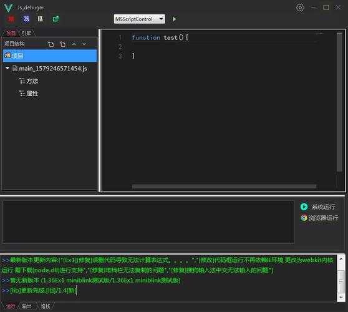Select the 方法 tree item

click(32, 81)
